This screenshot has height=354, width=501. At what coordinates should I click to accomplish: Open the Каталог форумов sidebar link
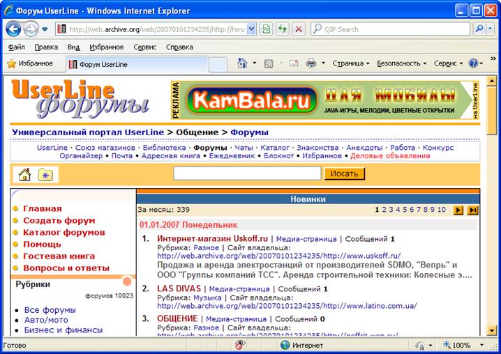click(64, 232)
